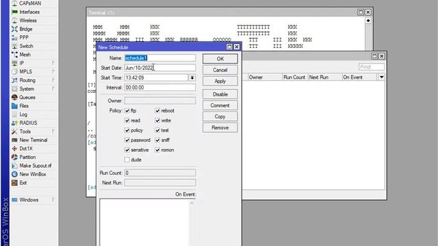Viewport: 438px width, 246px height.
Task: Uncheck the sniff policy checkbox
Action: coord(157,140)
